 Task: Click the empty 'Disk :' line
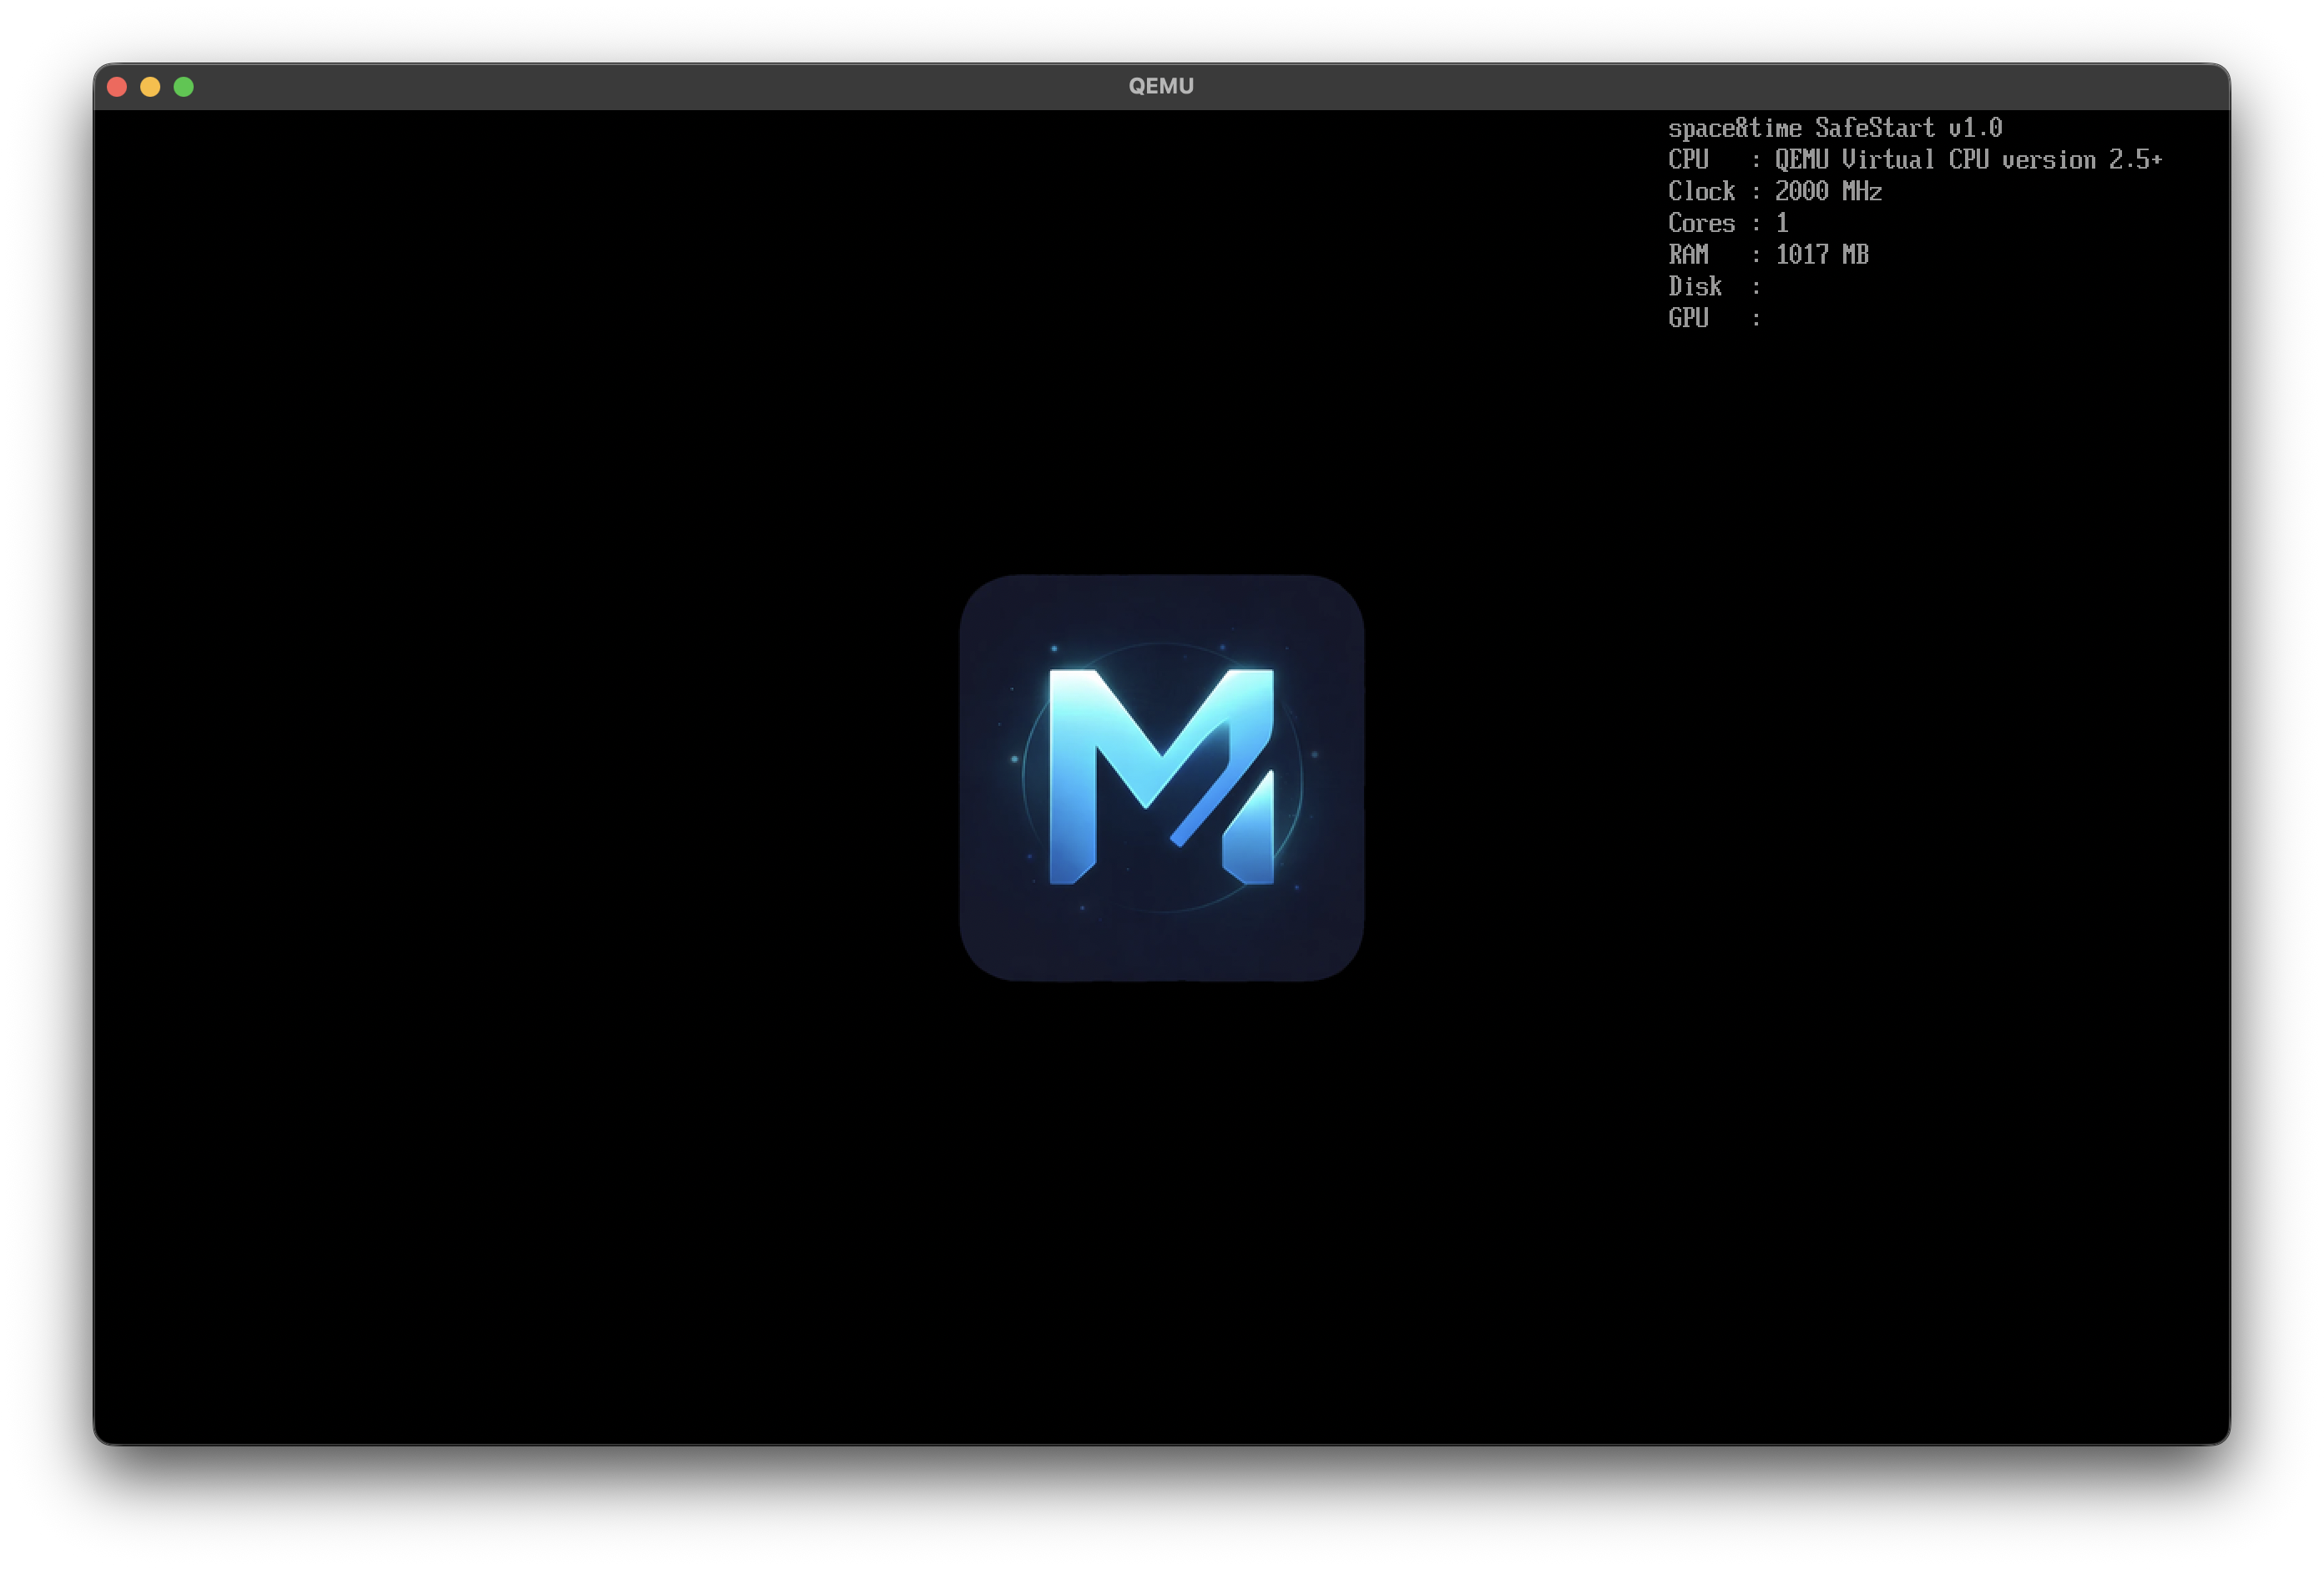pos(1714,287)
